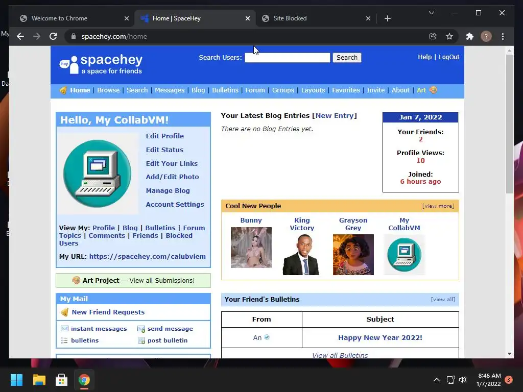Open Microsoft Store from the taskbar
The height and width of the screenshot is (392, 523).
coord(61,380)
